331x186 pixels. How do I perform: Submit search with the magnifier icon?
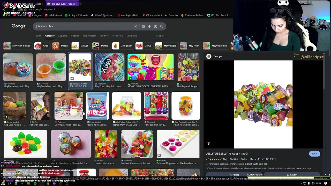coord(162,26)
